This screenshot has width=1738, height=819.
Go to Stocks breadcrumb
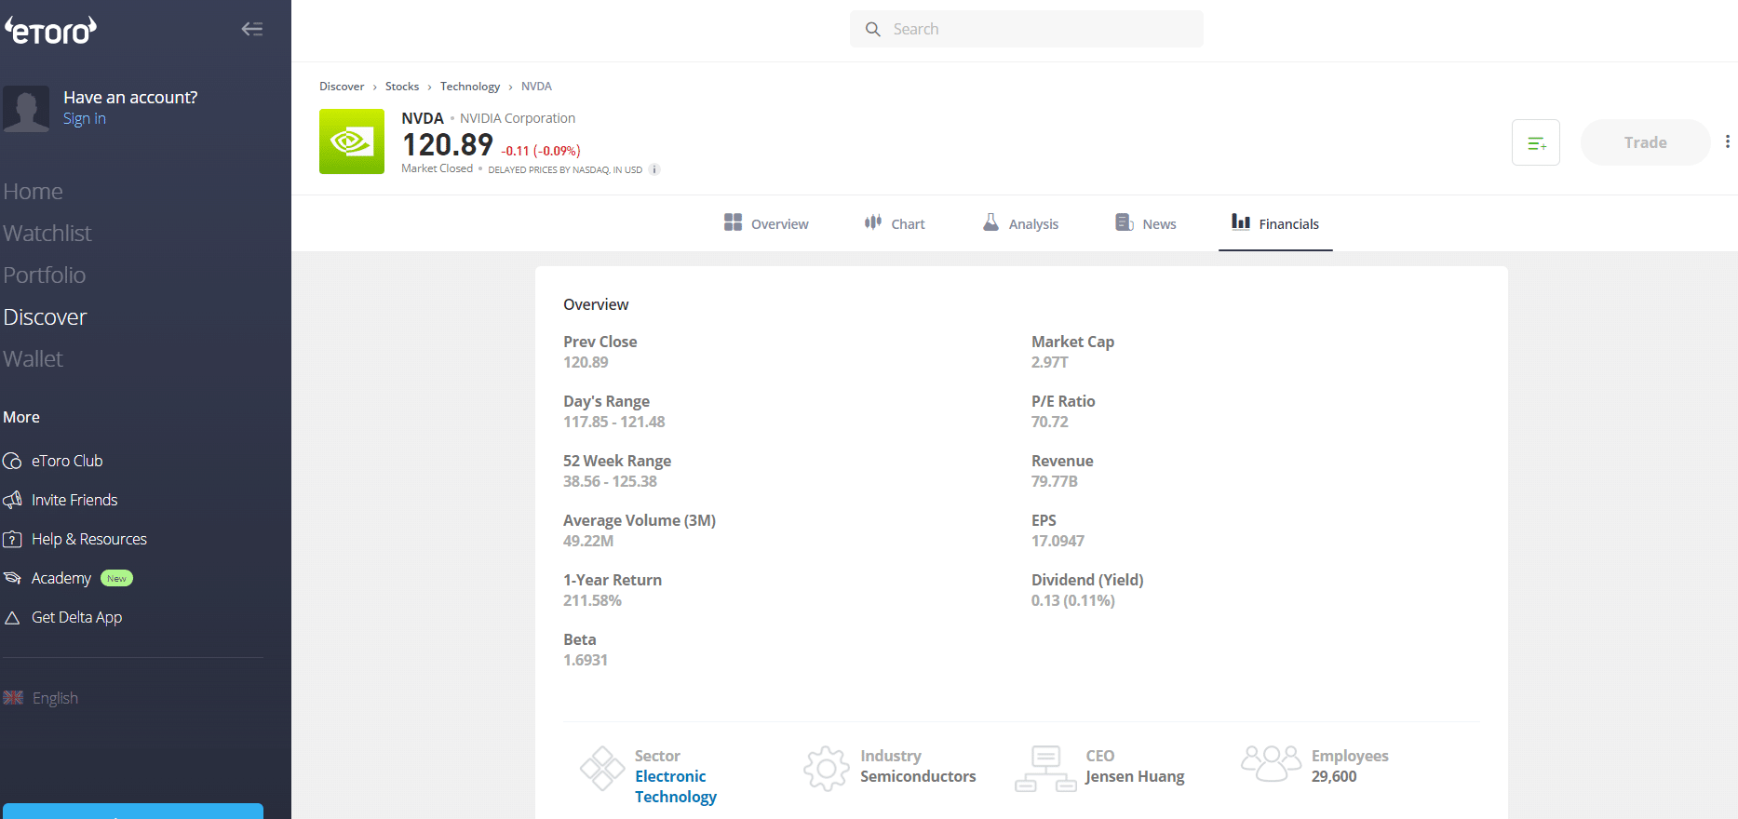click(402, 87)
